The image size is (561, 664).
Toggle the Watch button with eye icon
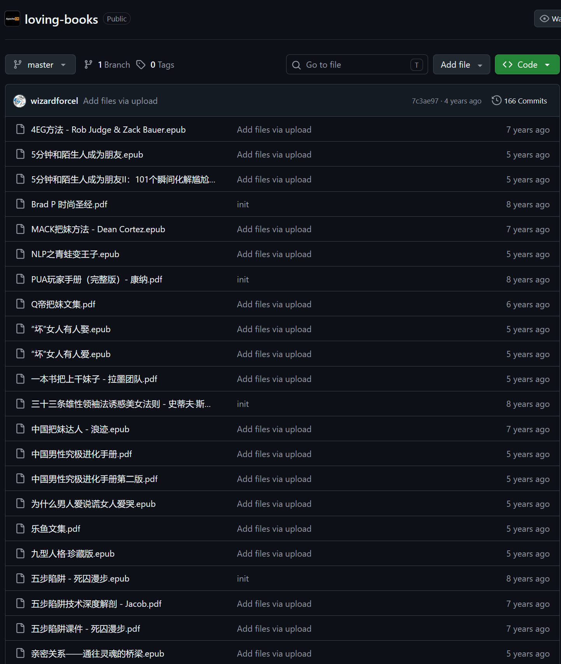(548, 19)
